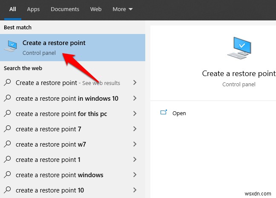Select 'create a restore point in windows 10'

[x=72, y=98]
